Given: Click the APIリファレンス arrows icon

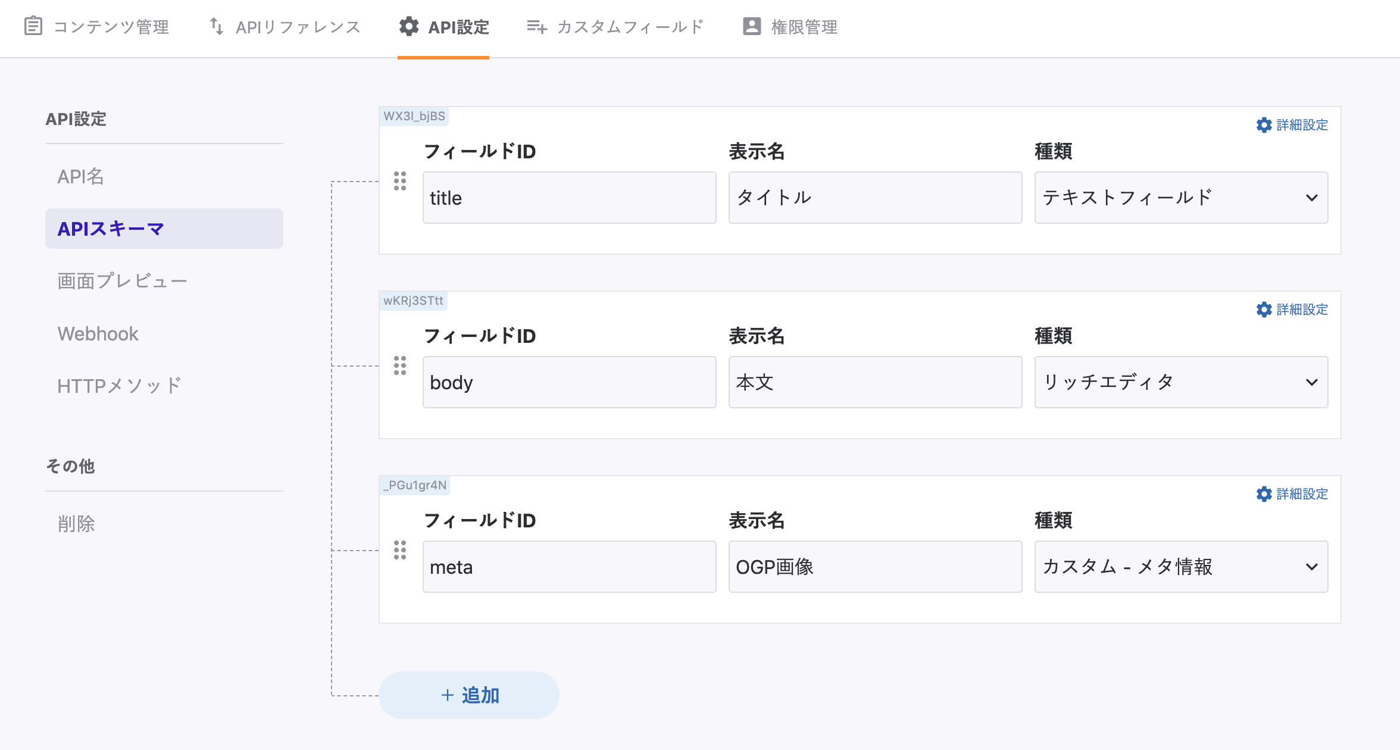Looking at the screenshot, I should pos(217,26).
